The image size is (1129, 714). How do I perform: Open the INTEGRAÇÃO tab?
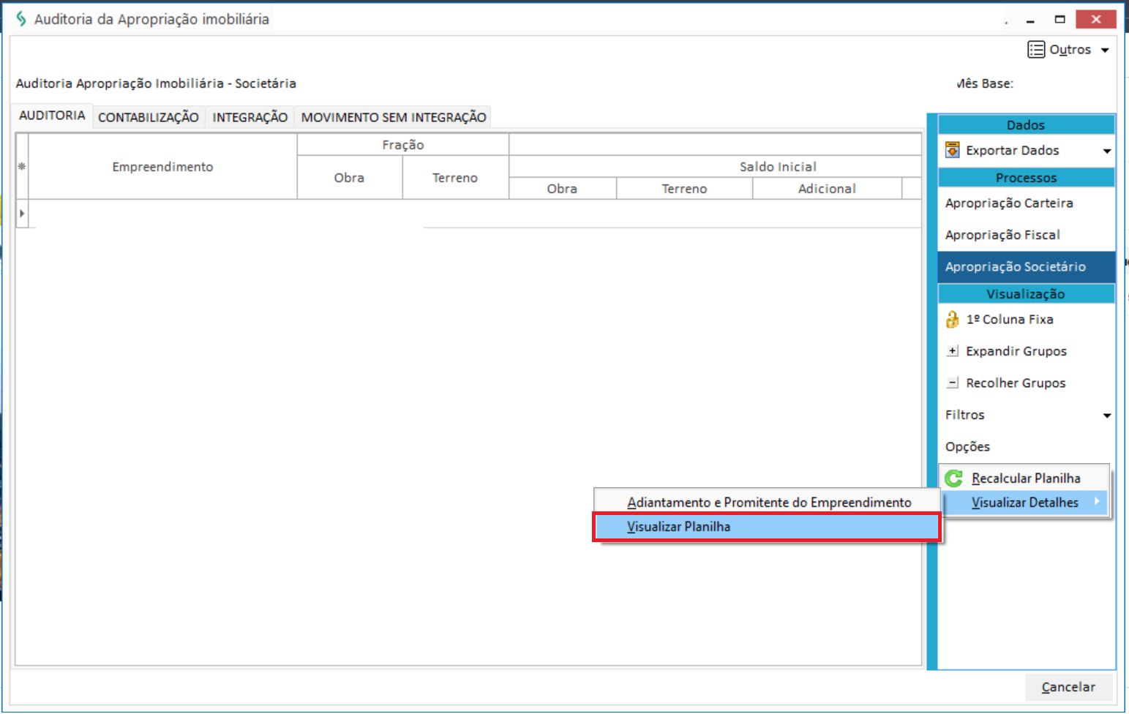click(x=250, y=117)
